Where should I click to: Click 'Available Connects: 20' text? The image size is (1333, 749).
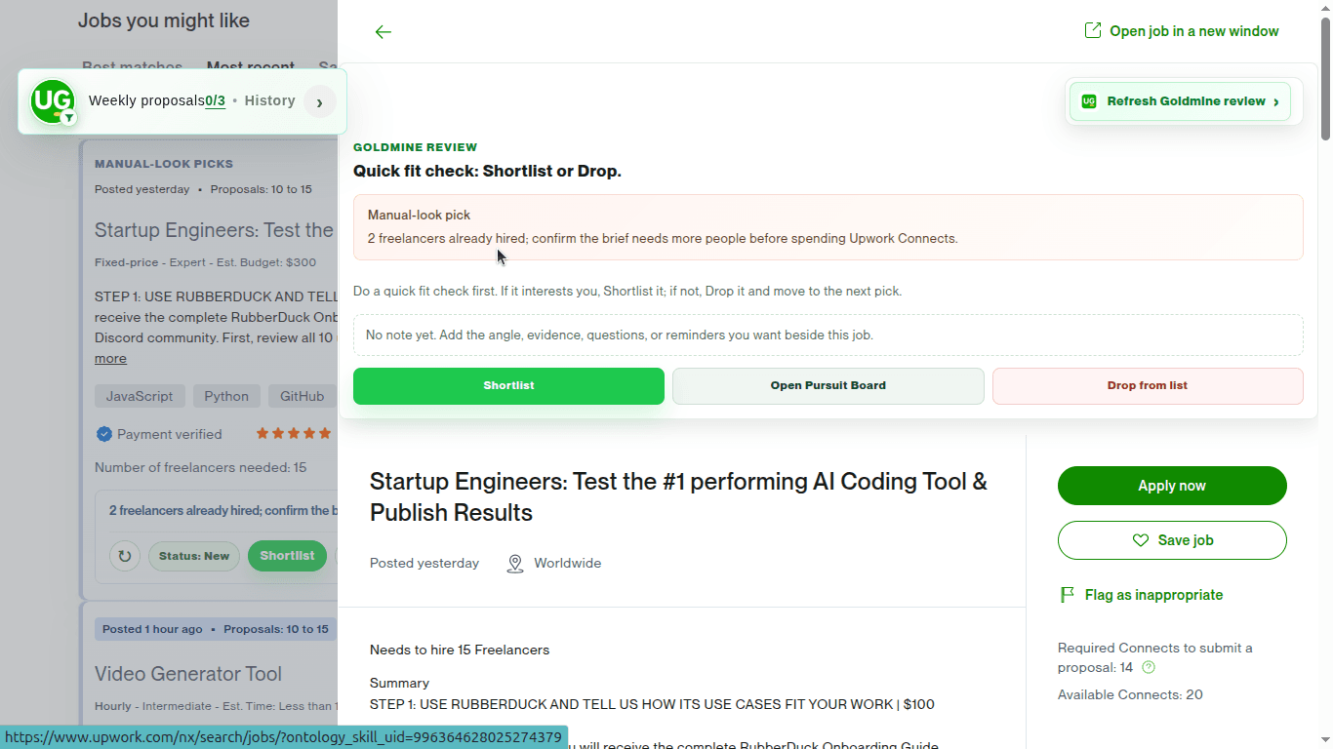1130,695
